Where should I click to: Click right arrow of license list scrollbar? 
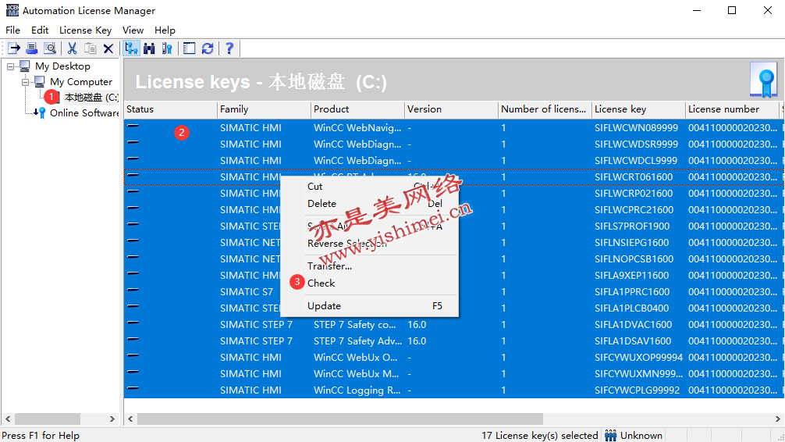coord(777,419)
